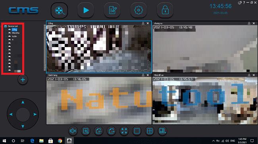Pan camera up with PTZ arrow
Image resolution: width=258 pixels, height=144 pixels.
tap(23, 102)
